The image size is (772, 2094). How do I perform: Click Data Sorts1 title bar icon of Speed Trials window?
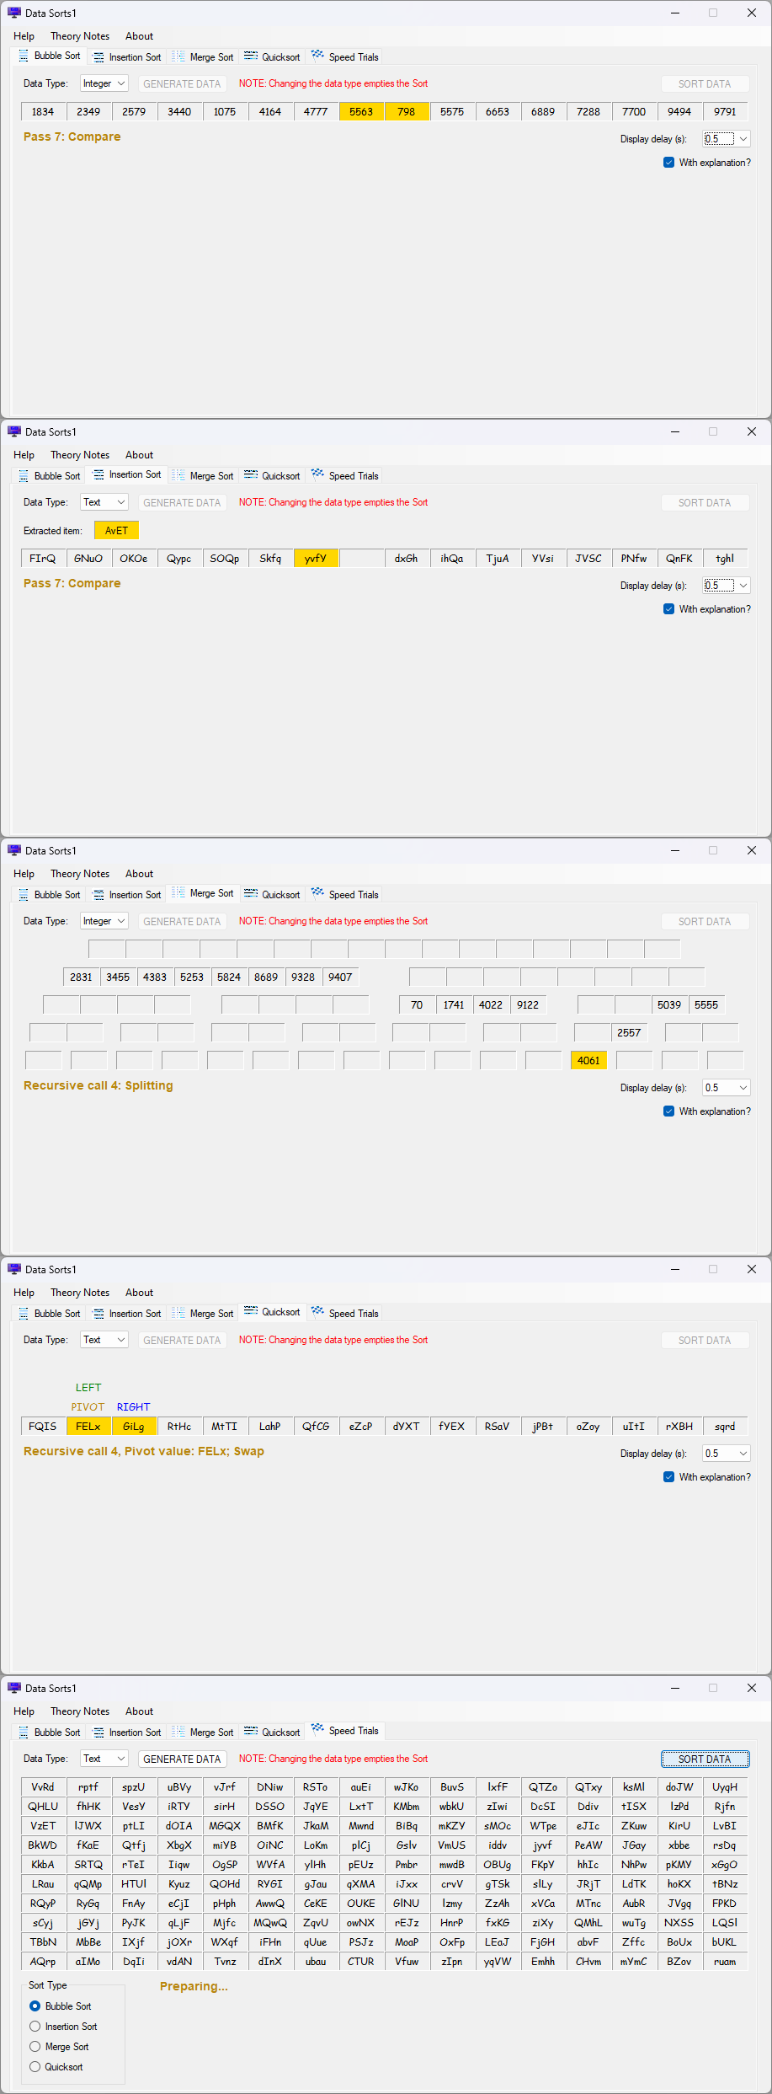(x=14, y=1688)
